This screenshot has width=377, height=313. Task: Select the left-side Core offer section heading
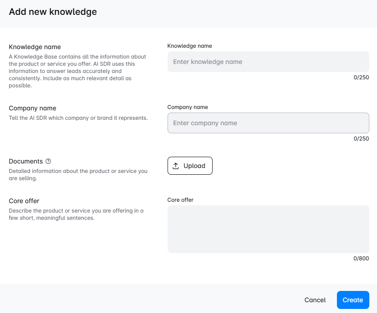[x=24, y=201]
